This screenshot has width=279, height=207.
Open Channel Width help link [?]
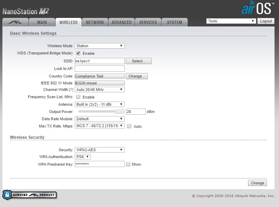click(71, 90)
